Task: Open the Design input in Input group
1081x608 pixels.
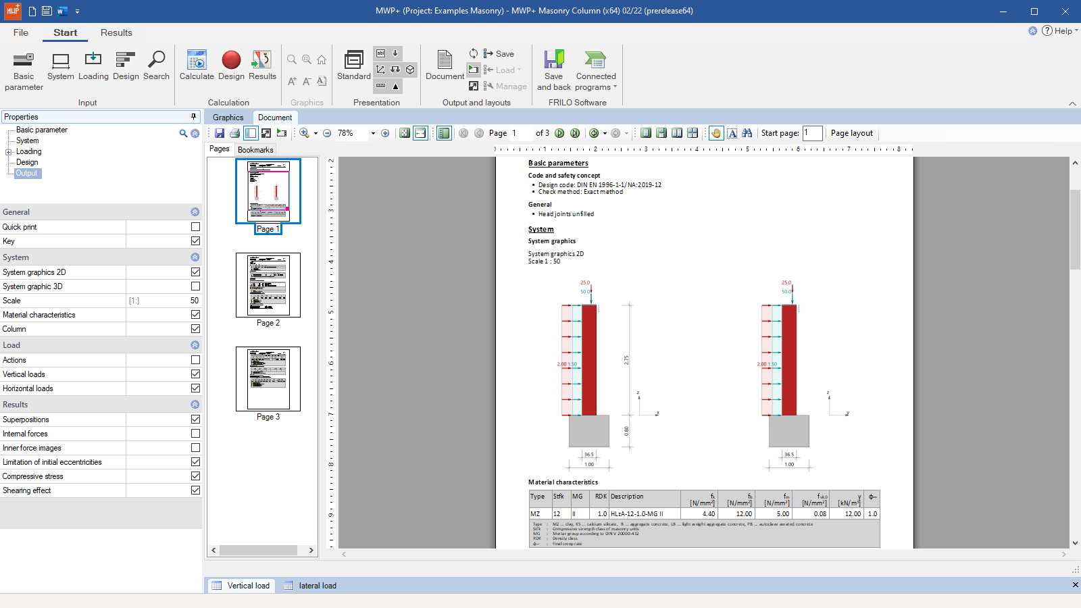Action: 126,66
